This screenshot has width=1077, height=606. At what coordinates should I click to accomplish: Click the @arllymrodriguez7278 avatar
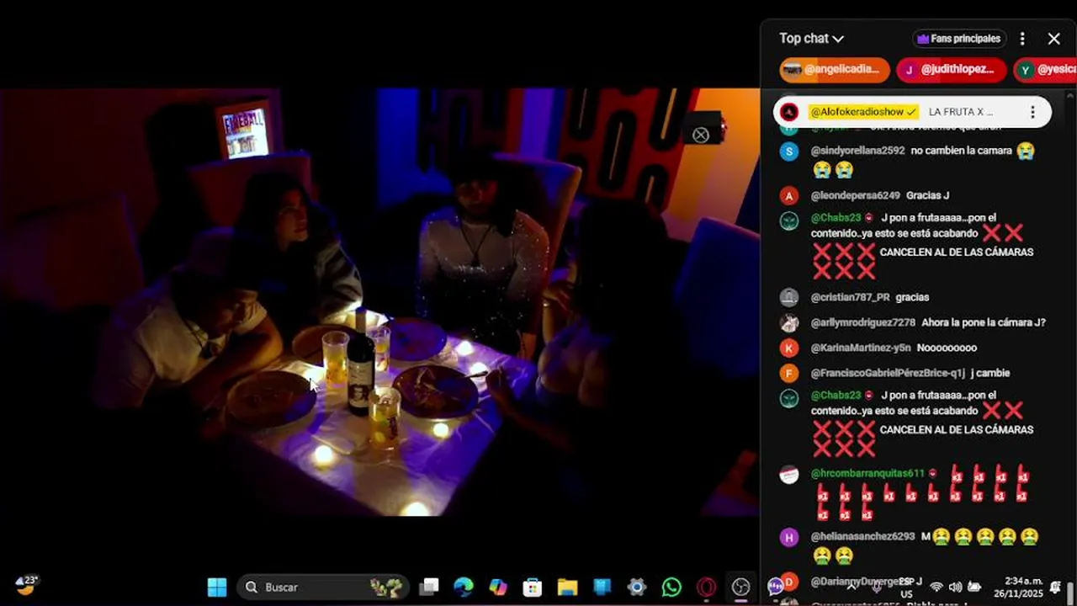click(788, 323)
